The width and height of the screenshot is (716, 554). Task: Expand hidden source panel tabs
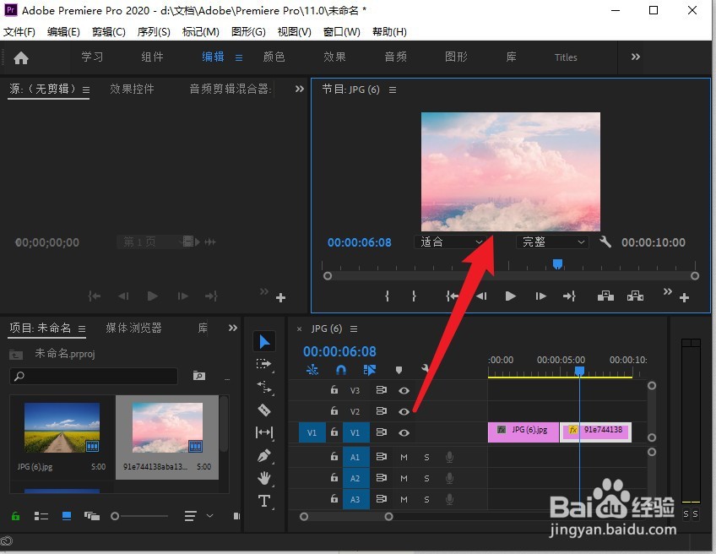[x=299, y=89]
